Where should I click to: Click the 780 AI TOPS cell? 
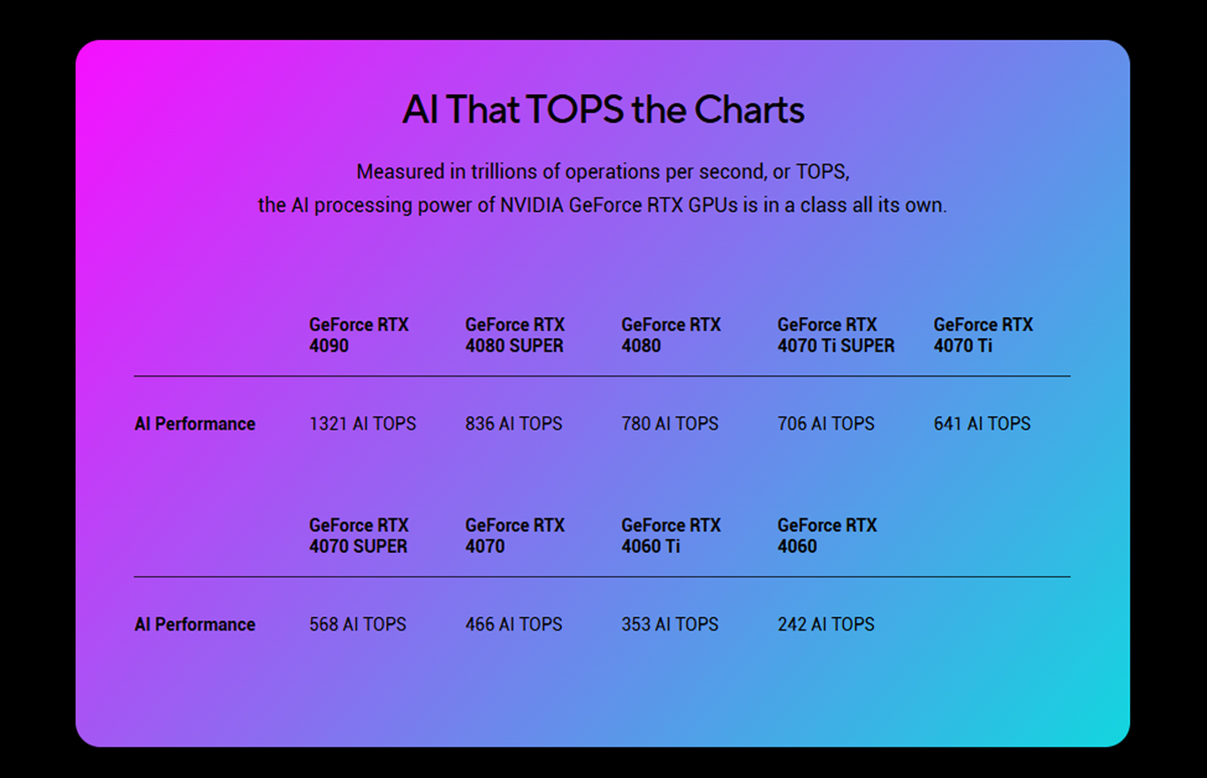click(670, 424)
